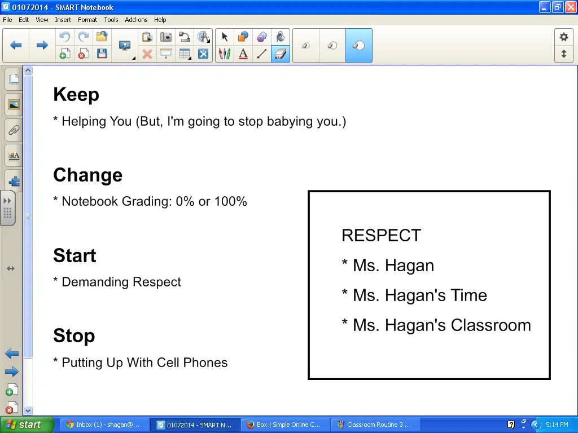The width and height of the screenshot is (578, 433).
Task: Insert a table from the toolbar
Action: [185, 54]
